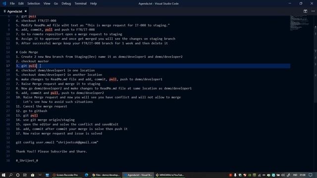
Task: Click '5. checkout demo/developer2 in another location'
Action: pos(59,75)
